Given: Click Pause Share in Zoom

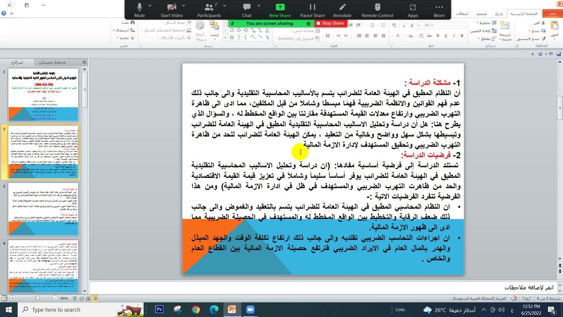Looking at the screenshot, I should tap(312, 11).
